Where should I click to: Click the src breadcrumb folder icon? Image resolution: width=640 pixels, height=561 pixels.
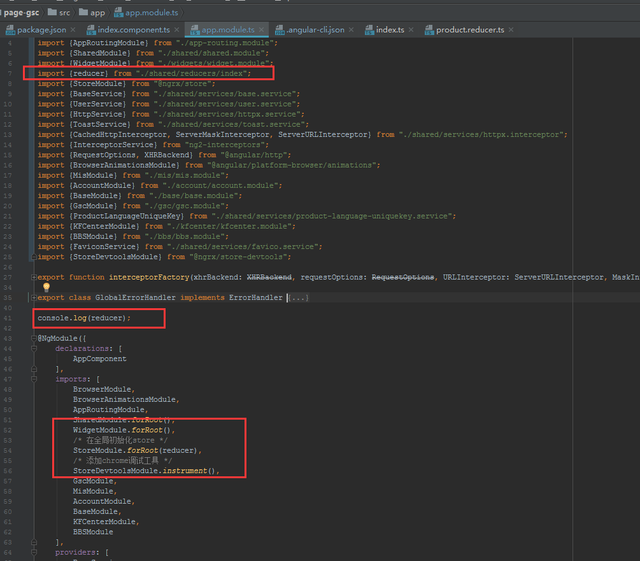point(52,12)
